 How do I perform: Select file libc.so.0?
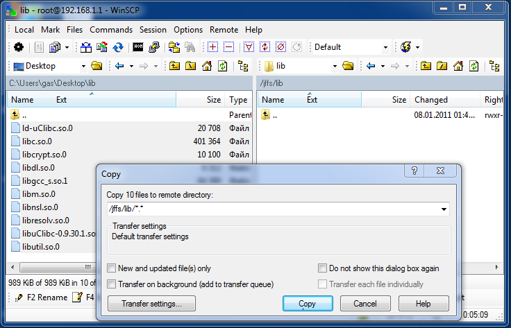(37, 141)
